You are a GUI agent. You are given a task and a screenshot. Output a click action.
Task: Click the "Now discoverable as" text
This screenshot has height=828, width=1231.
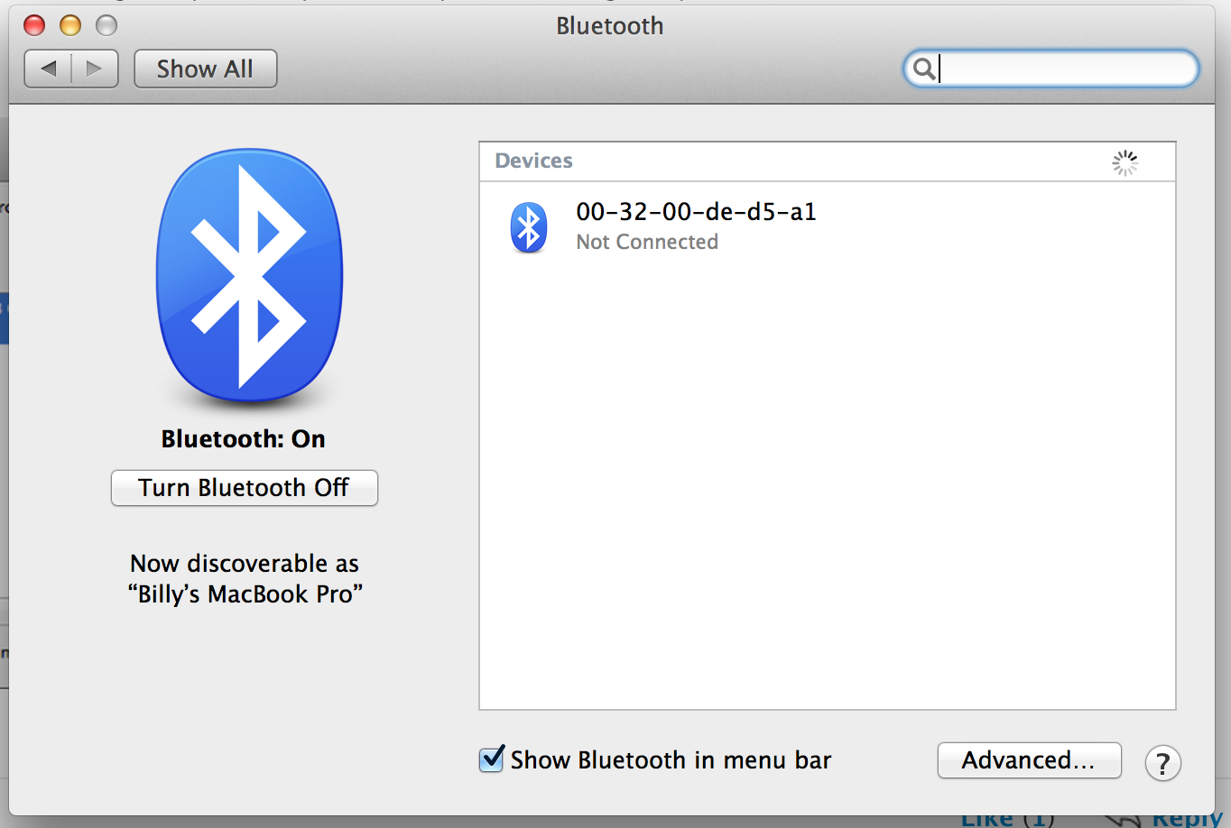tap(245, 564)
